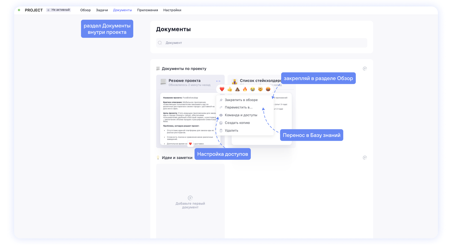452x245 pixels.
Task: Toggle the Не активный project status badge
Action: 59,10
